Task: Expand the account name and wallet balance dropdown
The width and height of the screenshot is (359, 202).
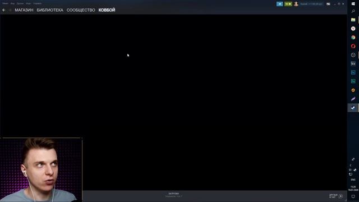Action: (311, 4)
